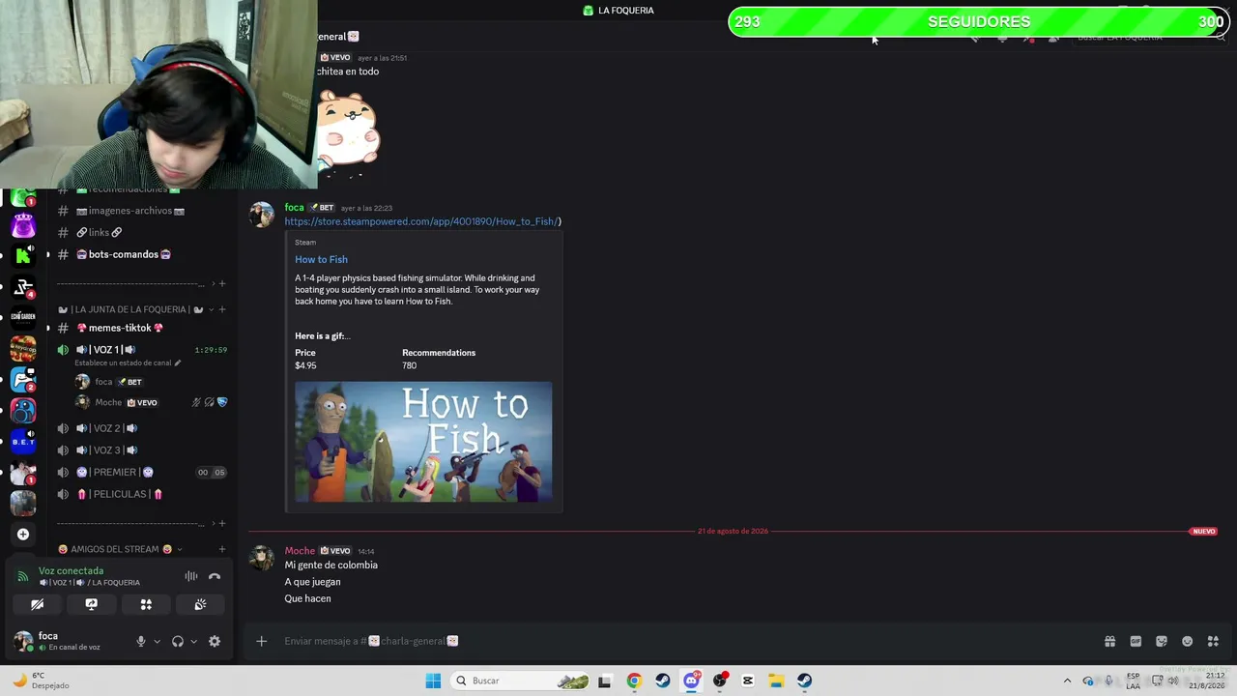The height and width of the screenshot is (696, 1237).
Task: Toggle noise suppression waveform icon
Action: [191, 576]
